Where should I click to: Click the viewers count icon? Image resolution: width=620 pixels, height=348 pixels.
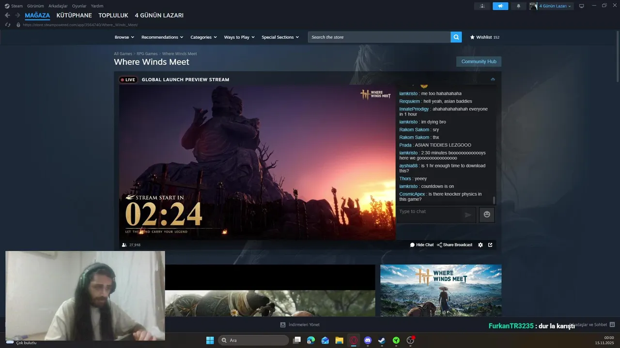[124, 245]
